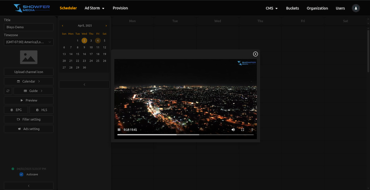Edit the Title input field
This screenshot has width=370, height=190.
click(28, 27)
